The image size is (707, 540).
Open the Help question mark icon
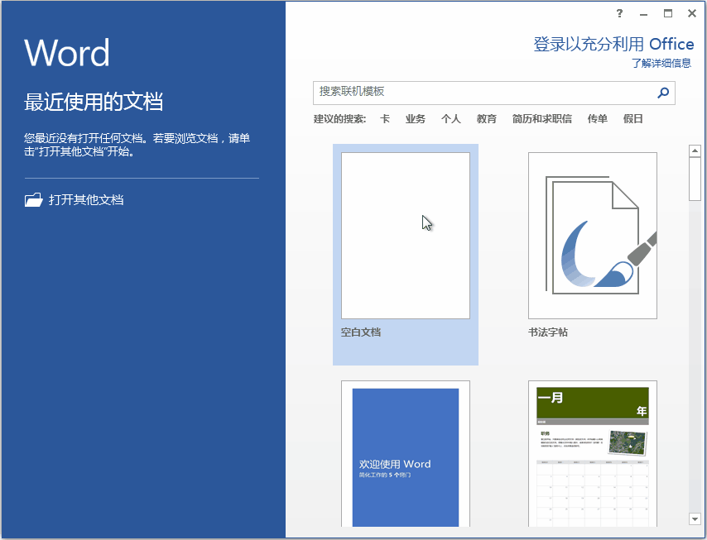coord(619,13)
